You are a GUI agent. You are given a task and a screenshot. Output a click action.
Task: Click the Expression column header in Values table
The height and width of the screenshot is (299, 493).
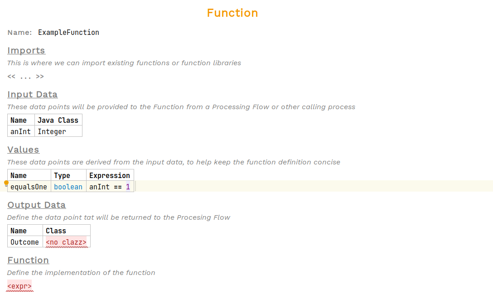tap(110, 175)
